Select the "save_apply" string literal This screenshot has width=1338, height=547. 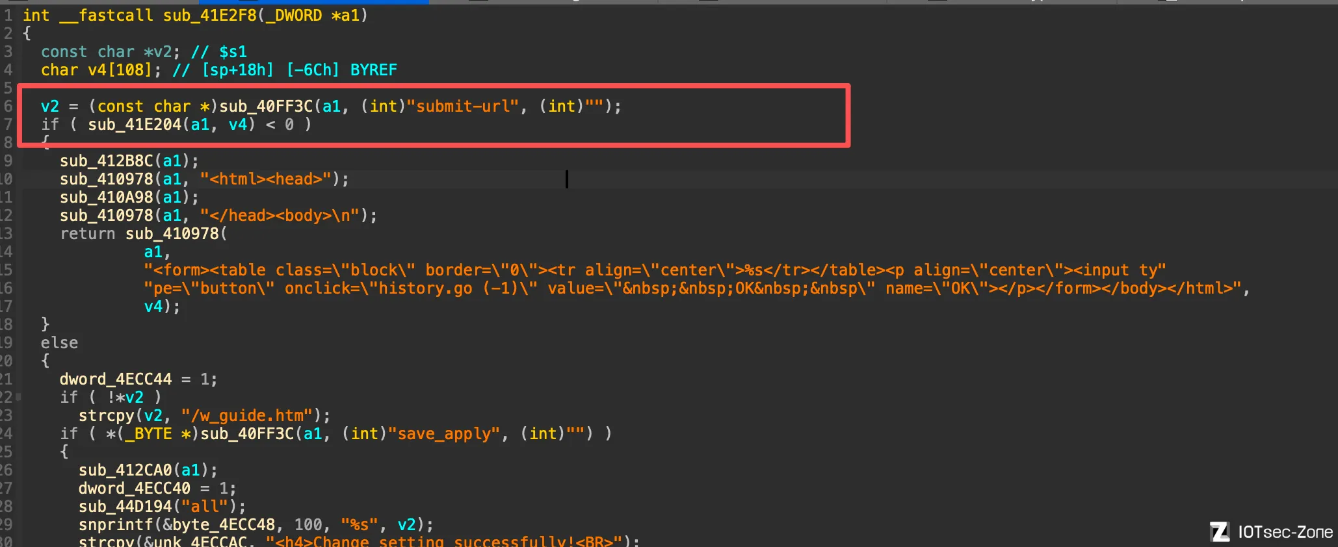(x=443, y=433)
